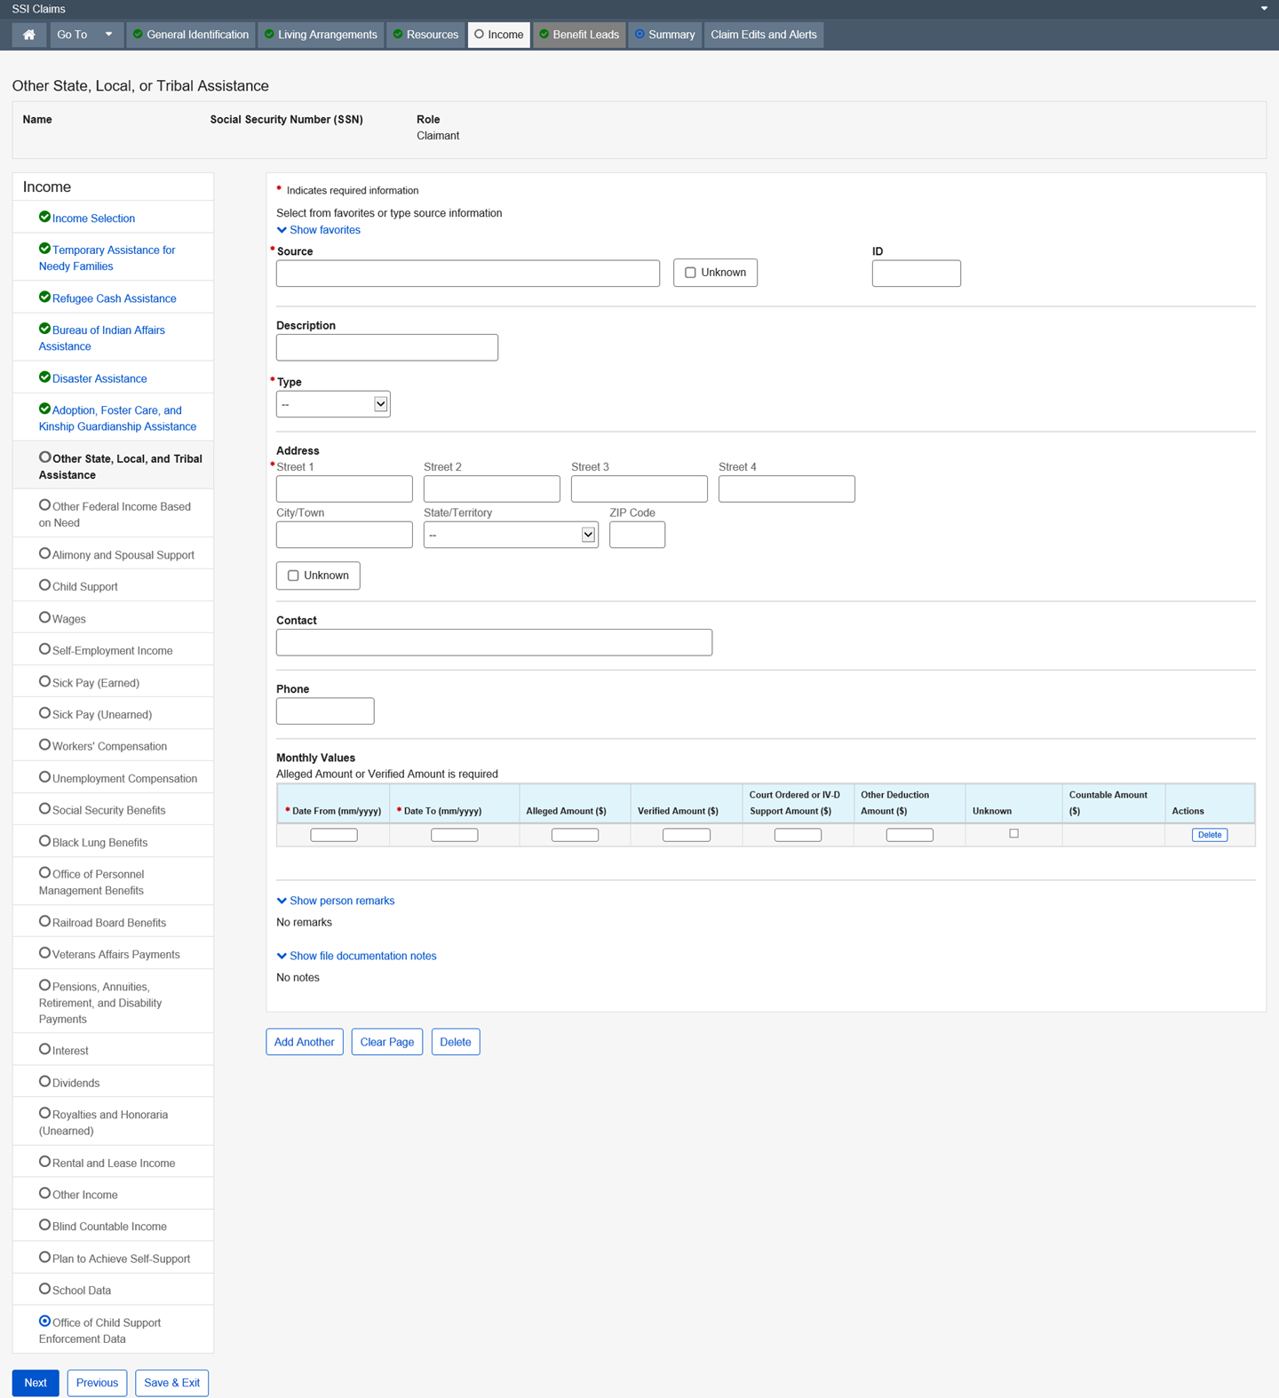
Task: Check the Unknown box under Address
Action: [x=293, y=576]
